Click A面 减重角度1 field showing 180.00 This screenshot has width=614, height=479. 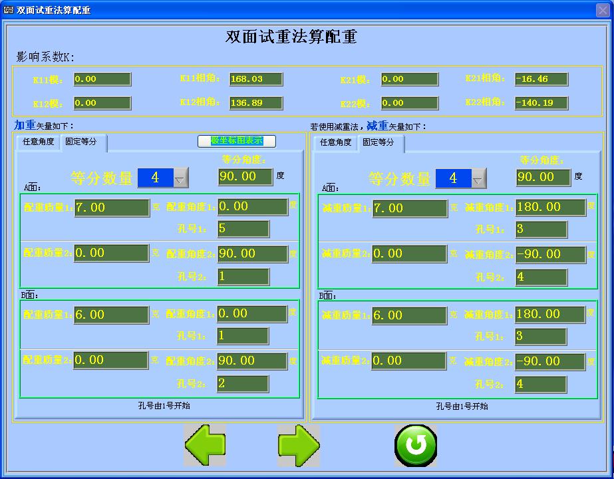[550, 207]
